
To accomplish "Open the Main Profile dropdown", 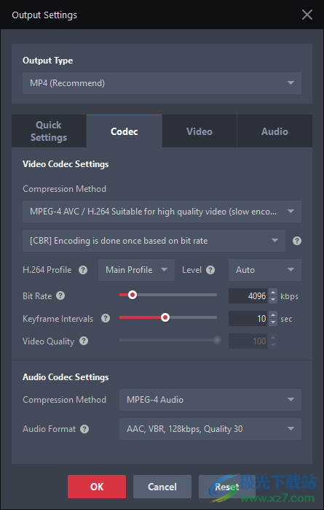I will coord(136,270).
